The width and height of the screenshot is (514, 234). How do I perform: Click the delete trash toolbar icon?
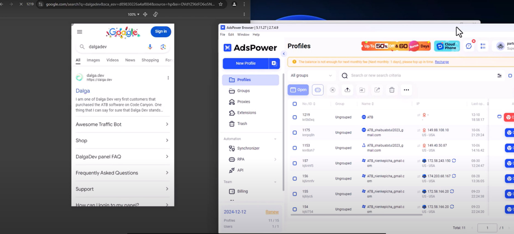click(392, 90)
